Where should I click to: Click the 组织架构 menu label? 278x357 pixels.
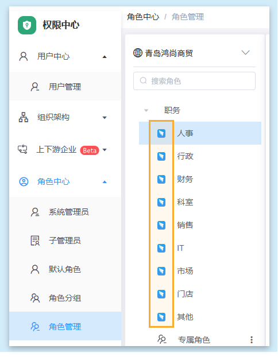coord(53,117)
